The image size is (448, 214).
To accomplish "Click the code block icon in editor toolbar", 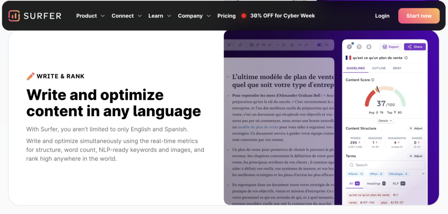I will click(x=269, y=45).
